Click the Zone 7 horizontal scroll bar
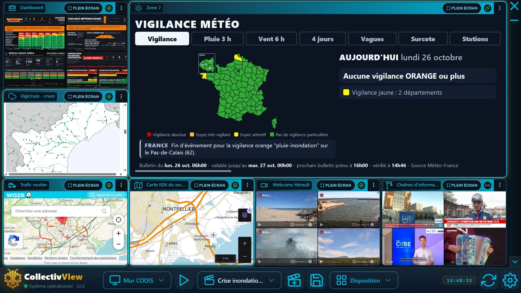The width and height of the screenshot is (521, 293). click(x=183, y=171)
